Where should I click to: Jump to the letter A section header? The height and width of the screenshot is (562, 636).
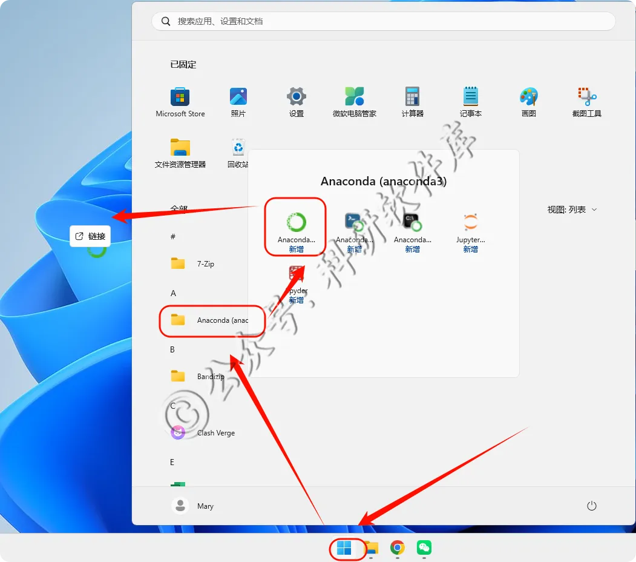click(x=173, y=293)
